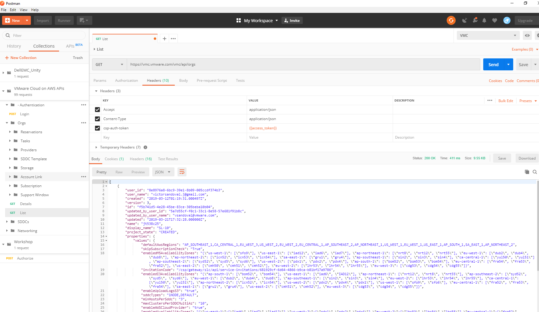
Task: Click the Bulk Edit link
Action: pos(505,101)
